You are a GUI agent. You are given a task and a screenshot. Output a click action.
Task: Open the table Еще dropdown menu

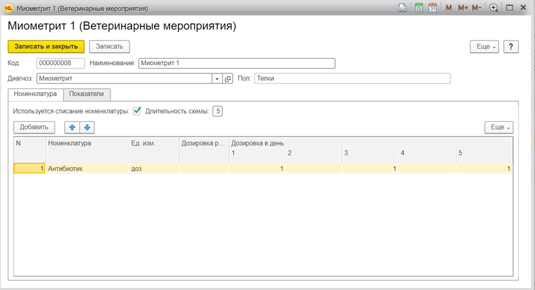coord(499,127)
